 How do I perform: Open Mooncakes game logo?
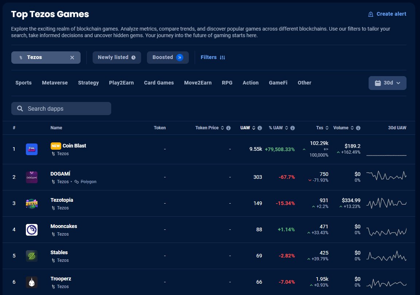pyautogui.click(x=32, y=230)
